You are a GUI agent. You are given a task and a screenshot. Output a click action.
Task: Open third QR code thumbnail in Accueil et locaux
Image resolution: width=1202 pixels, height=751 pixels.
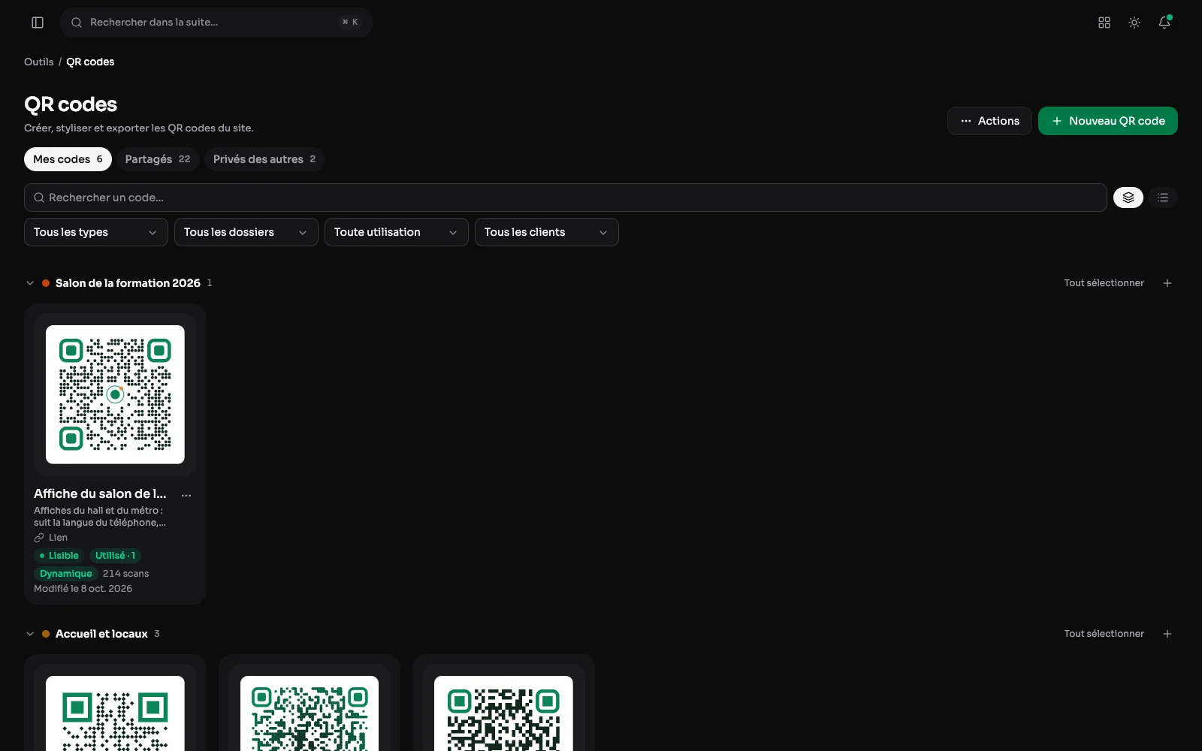503,713
